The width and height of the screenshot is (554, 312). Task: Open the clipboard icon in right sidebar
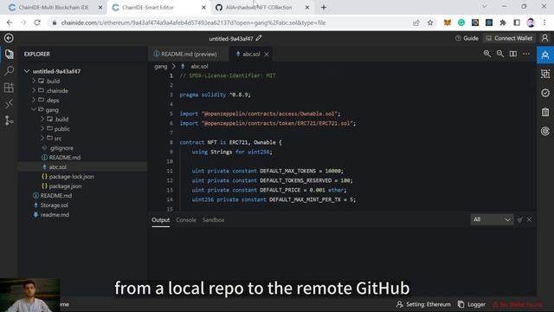point(545,112)
